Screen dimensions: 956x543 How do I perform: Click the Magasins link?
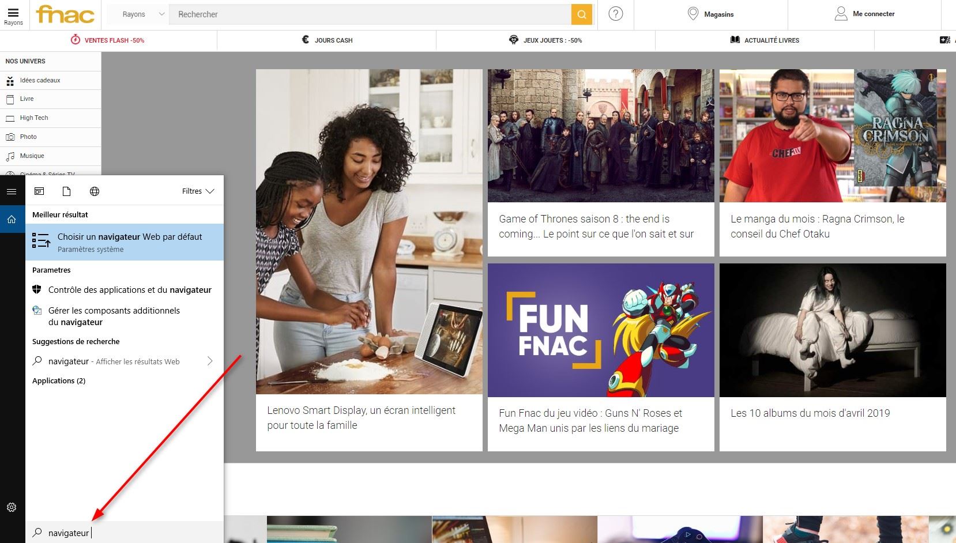point(719,14)
